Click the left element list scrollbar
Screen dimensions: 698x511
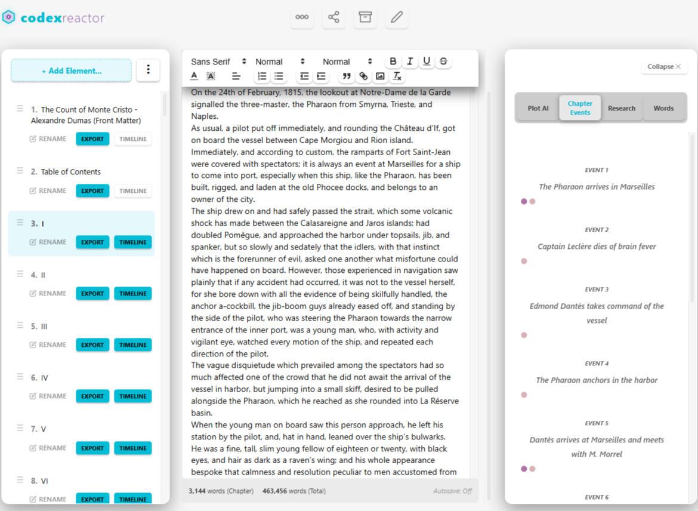(x=164, y=104)
